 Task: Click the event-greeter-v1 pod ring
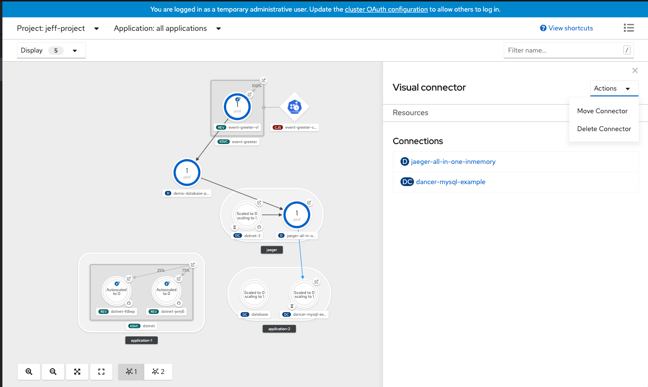pos(237,107)
